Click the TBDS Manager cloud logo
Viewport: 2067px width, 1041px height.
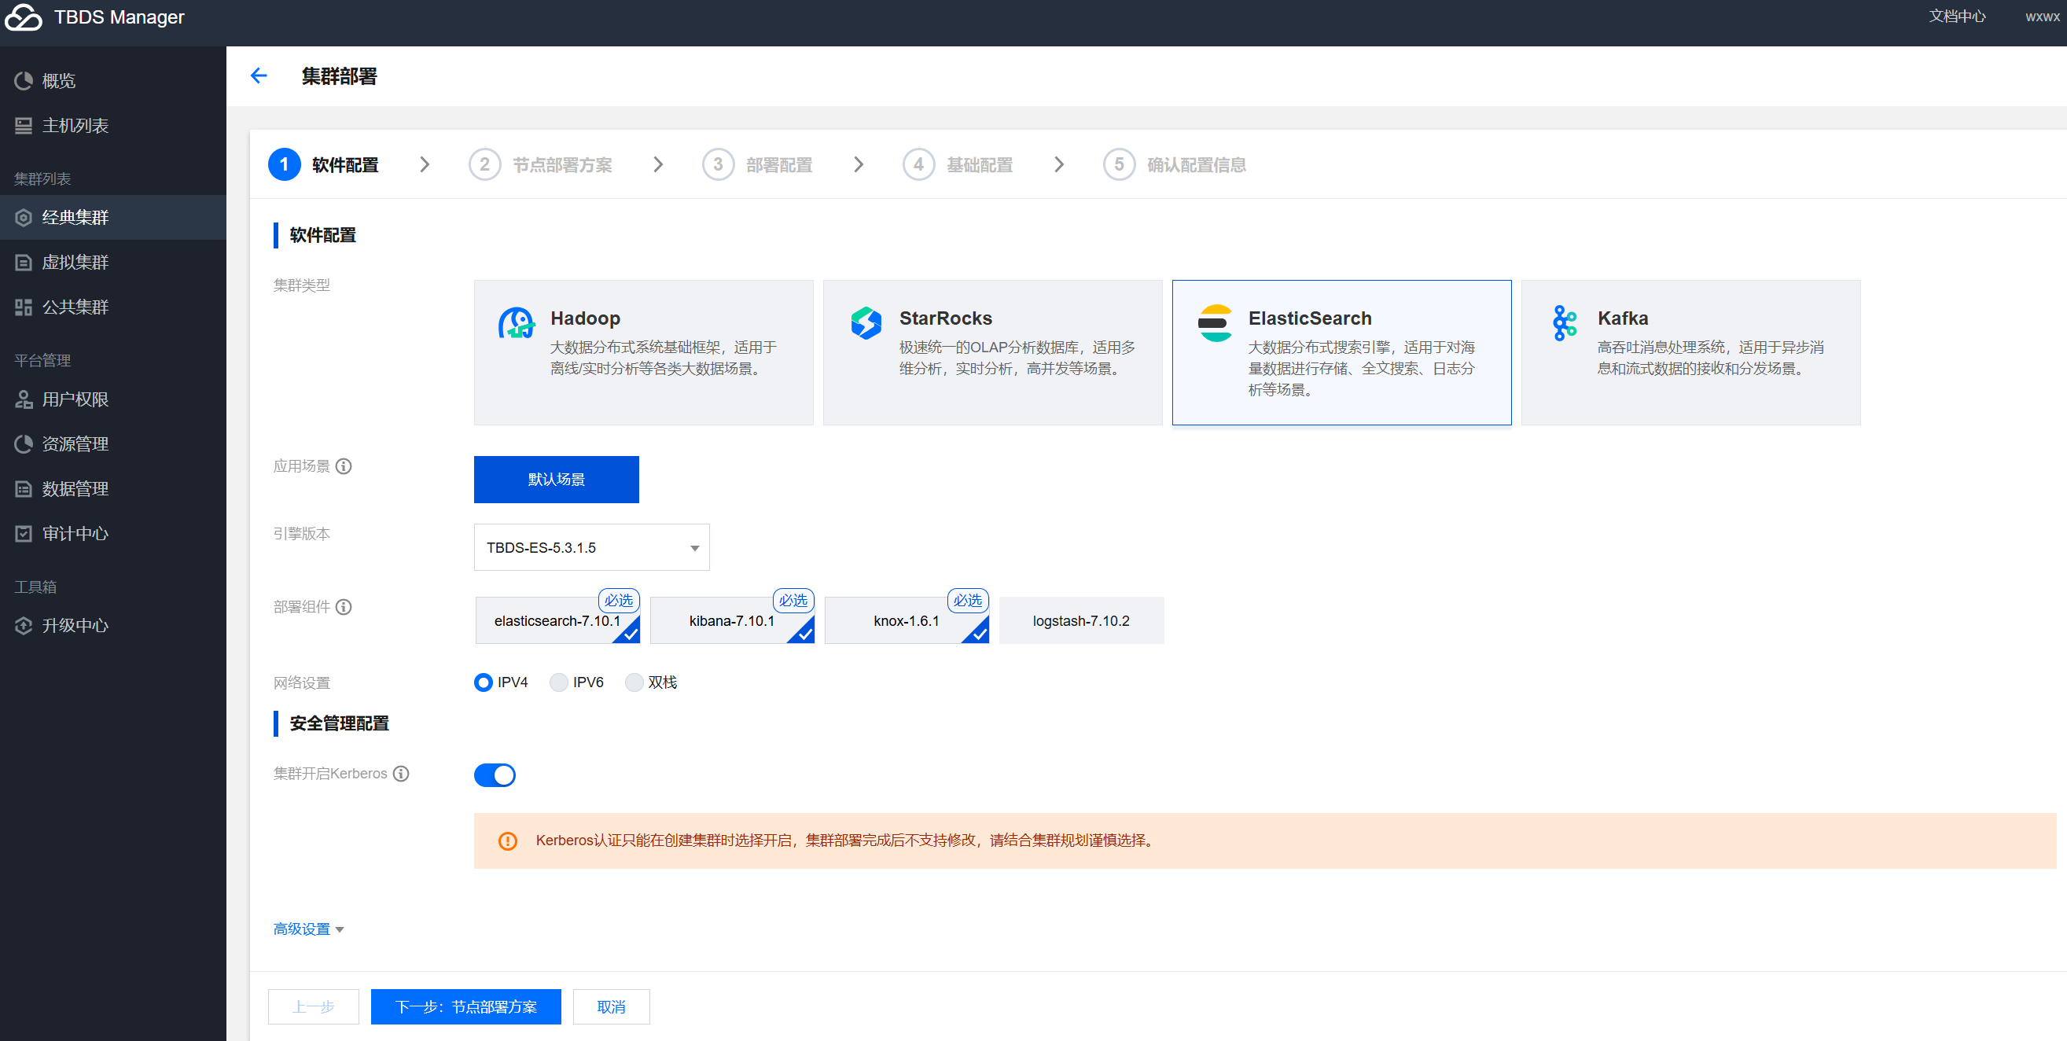24,17
